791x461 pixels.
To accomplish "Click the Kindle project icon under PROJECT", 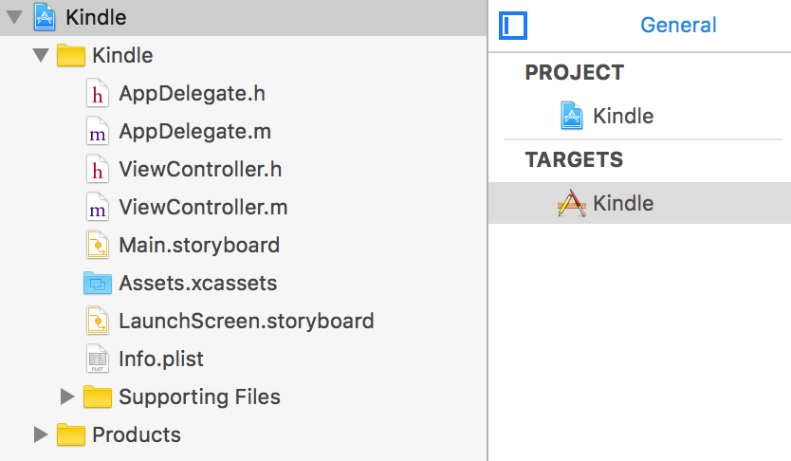I will point(571,116).
